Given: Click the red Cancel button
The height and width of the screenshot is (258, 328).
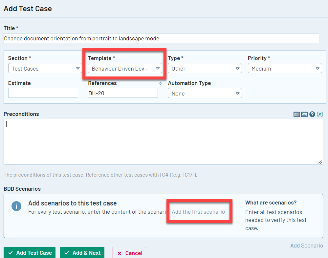Looking at the screenshot, I should point(129,253).
